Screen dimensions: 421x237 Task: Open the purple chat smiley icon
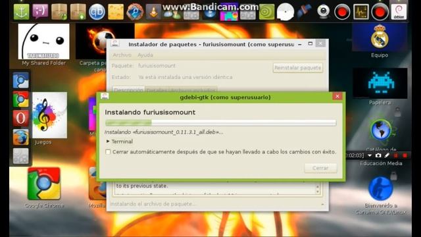click(40, 12)
